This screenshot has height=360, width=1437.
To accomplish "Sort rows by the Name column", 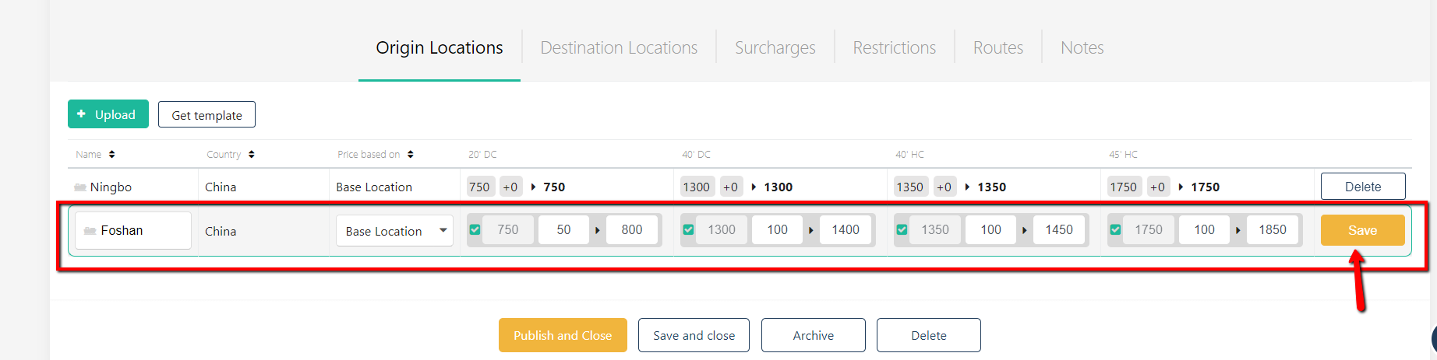I will click(112, 154).
